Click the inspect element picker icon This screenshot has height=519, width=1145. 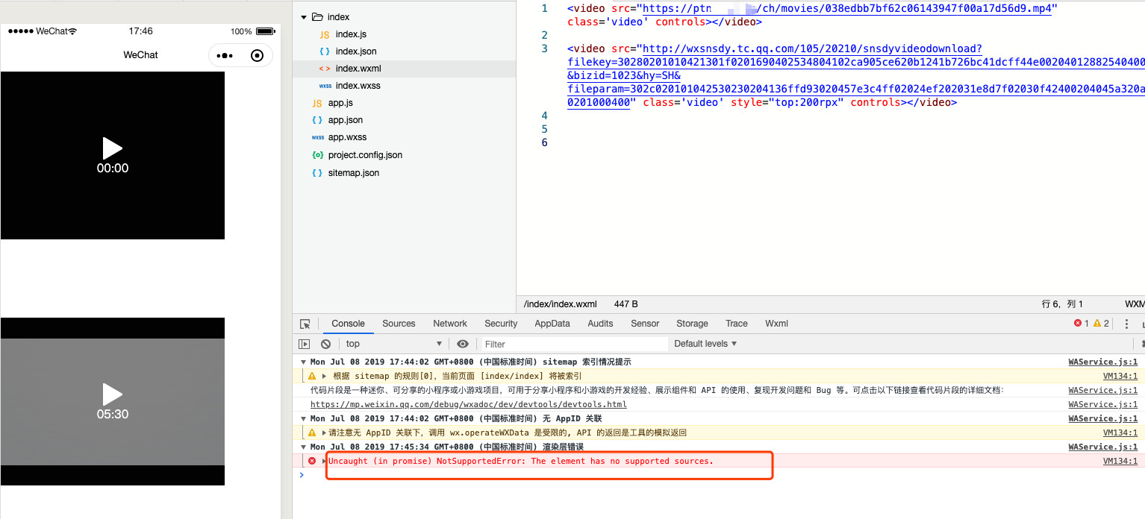pos(305,324)
